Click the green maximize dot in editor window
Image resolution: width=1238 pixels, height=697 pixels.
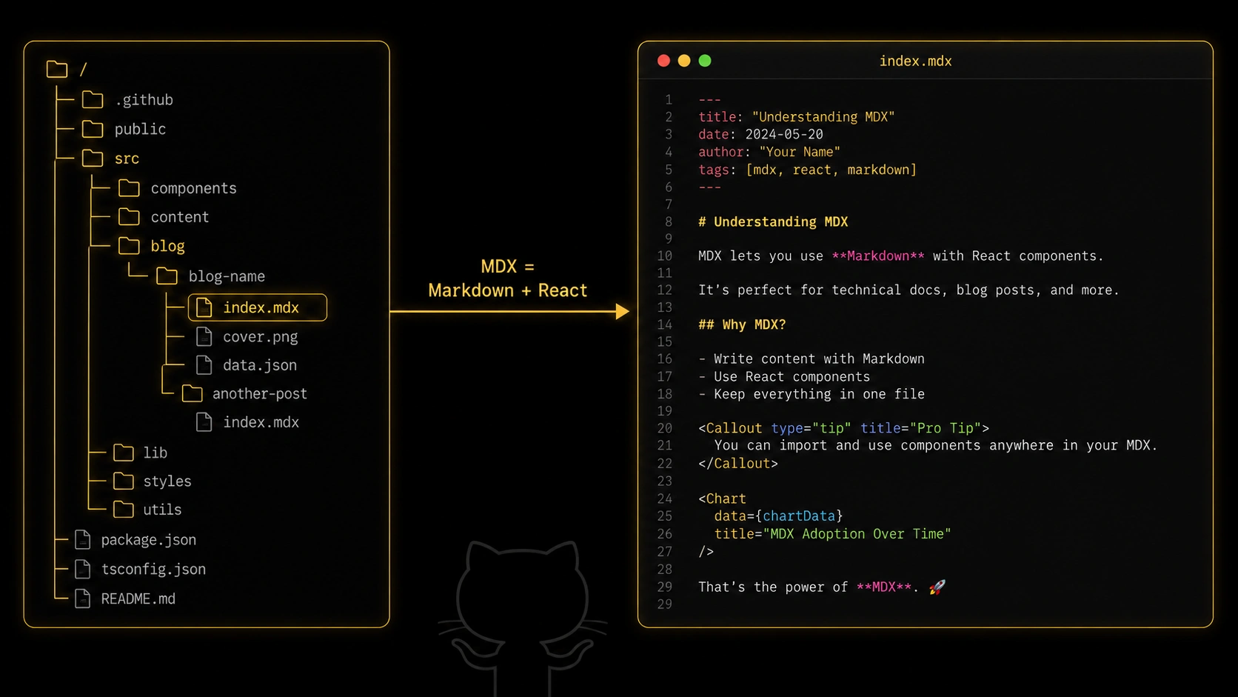click(705, 61)
